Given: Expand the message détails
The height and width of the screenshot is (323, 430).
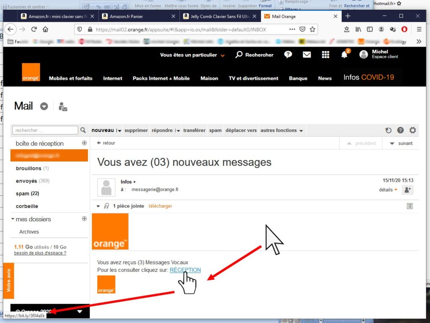Looking at the screenshot, I should 388,190.
